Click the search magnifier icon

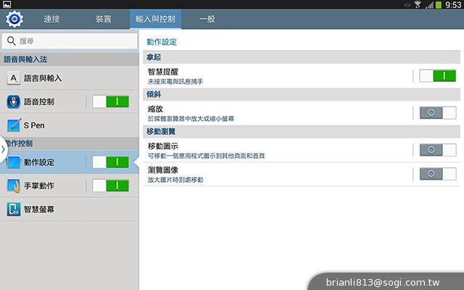(12, 41)
